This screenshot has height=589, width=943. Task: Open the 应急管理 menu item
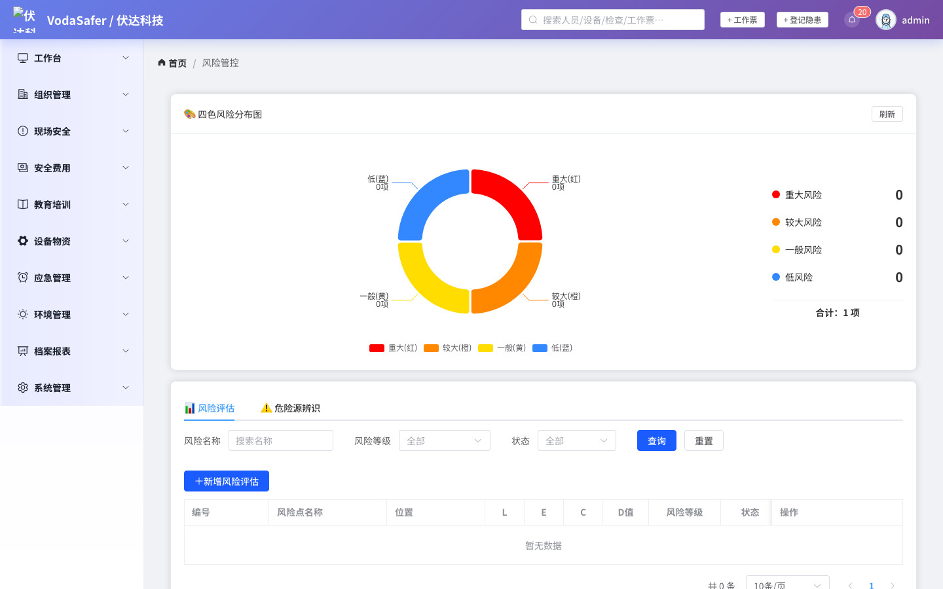coord(72,277)
